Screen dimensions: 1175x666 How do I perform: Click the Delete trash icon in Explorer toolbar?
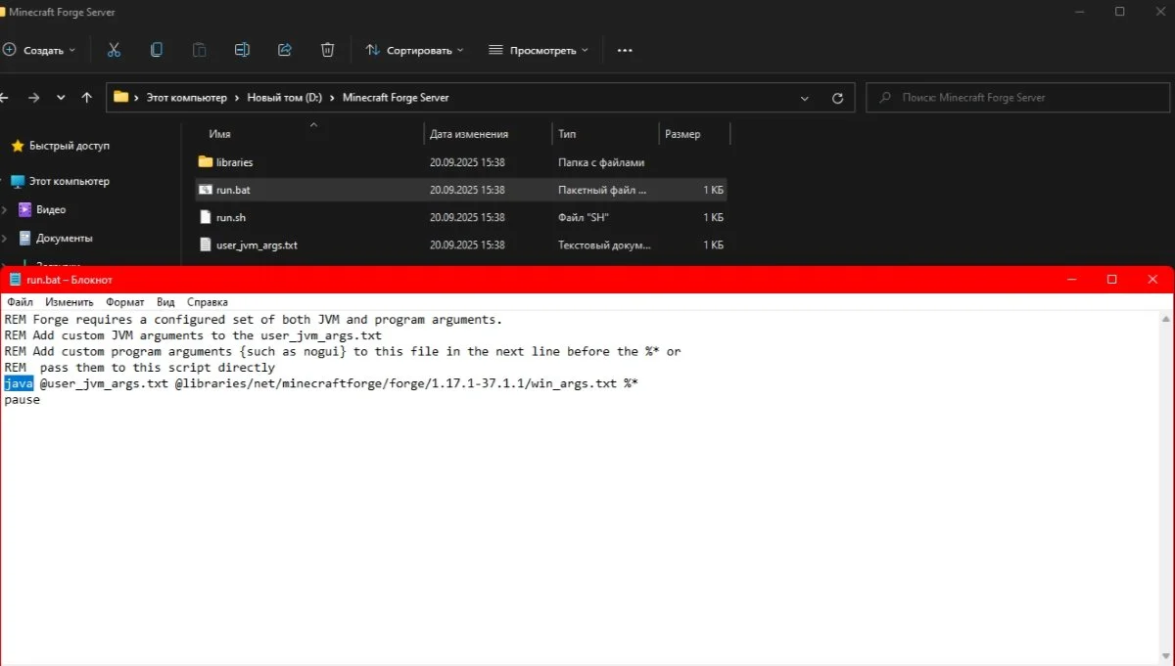point(328,50)
